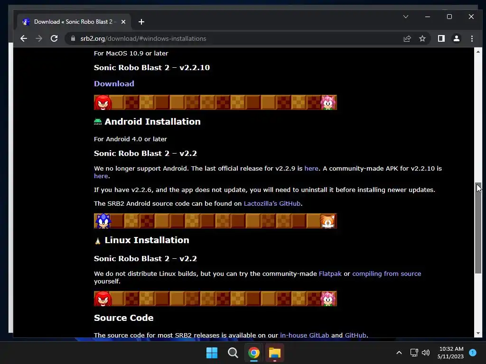Click Amy icon above Android Installation
This screenshot has height=364, width=486.
(328, 102)
